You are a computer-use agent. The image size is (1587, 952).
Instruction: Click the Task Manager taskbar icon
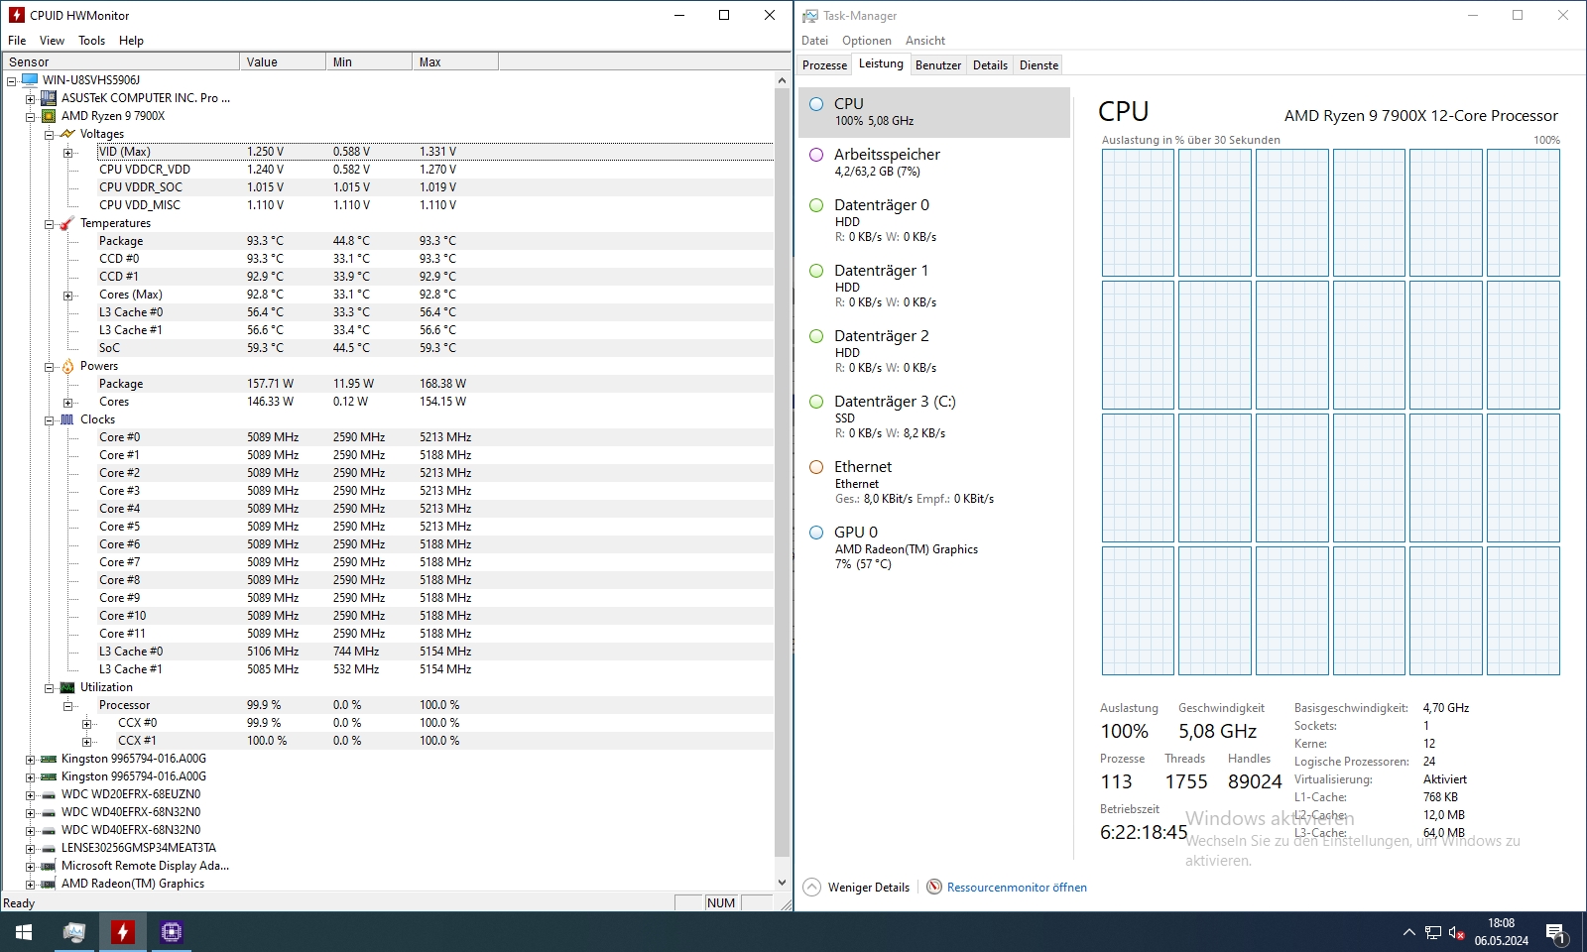(73, 932)
